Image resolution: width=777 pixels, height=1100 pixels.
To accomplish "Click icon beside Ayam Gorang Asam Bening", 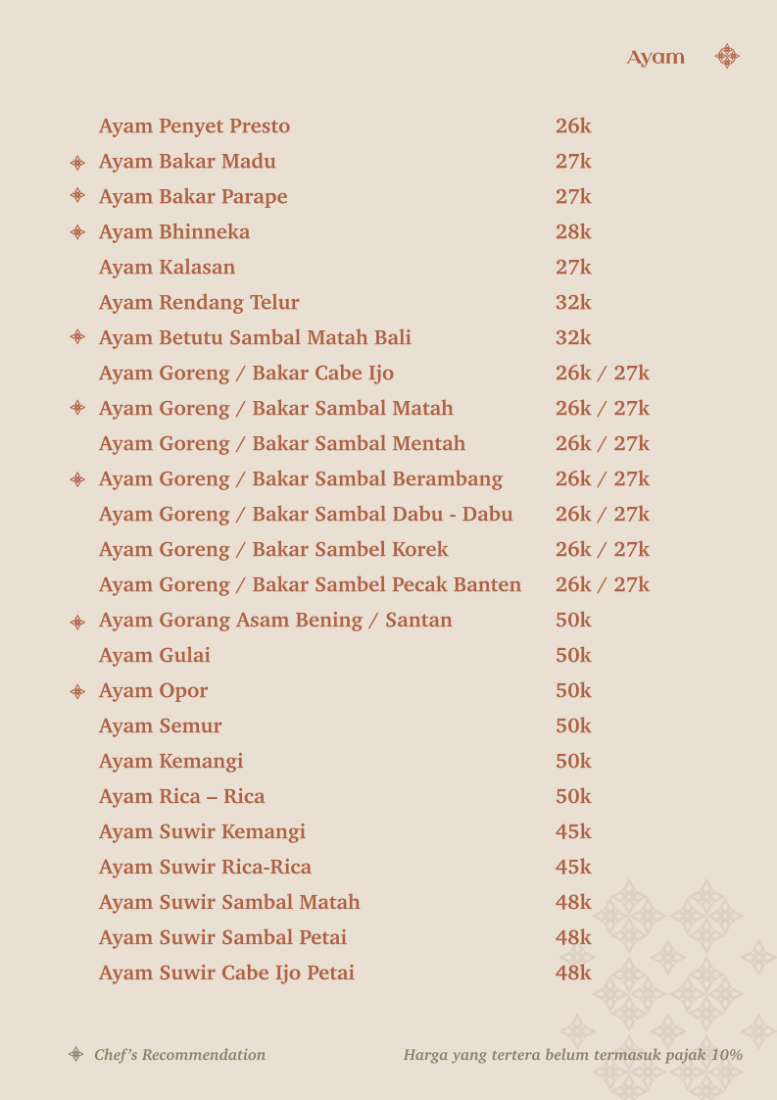I will 77,622.
